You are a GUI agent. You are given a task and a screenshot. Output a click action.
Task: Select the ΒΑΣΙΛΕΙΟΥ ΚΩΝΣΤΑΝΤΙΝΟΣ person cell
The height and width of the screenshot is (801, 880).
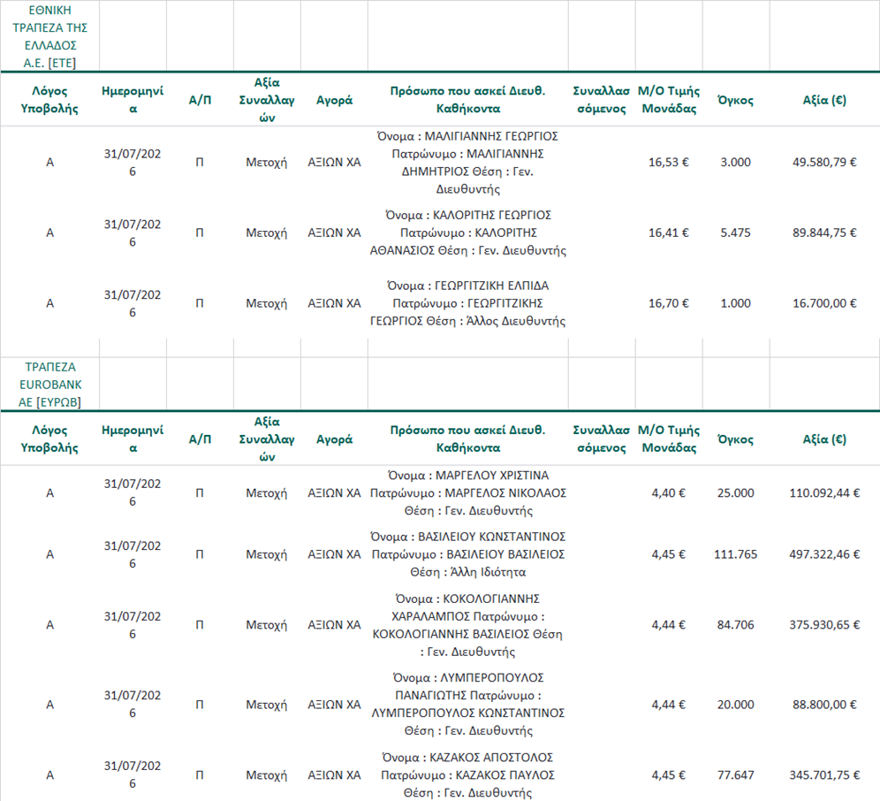click(468, 554)
